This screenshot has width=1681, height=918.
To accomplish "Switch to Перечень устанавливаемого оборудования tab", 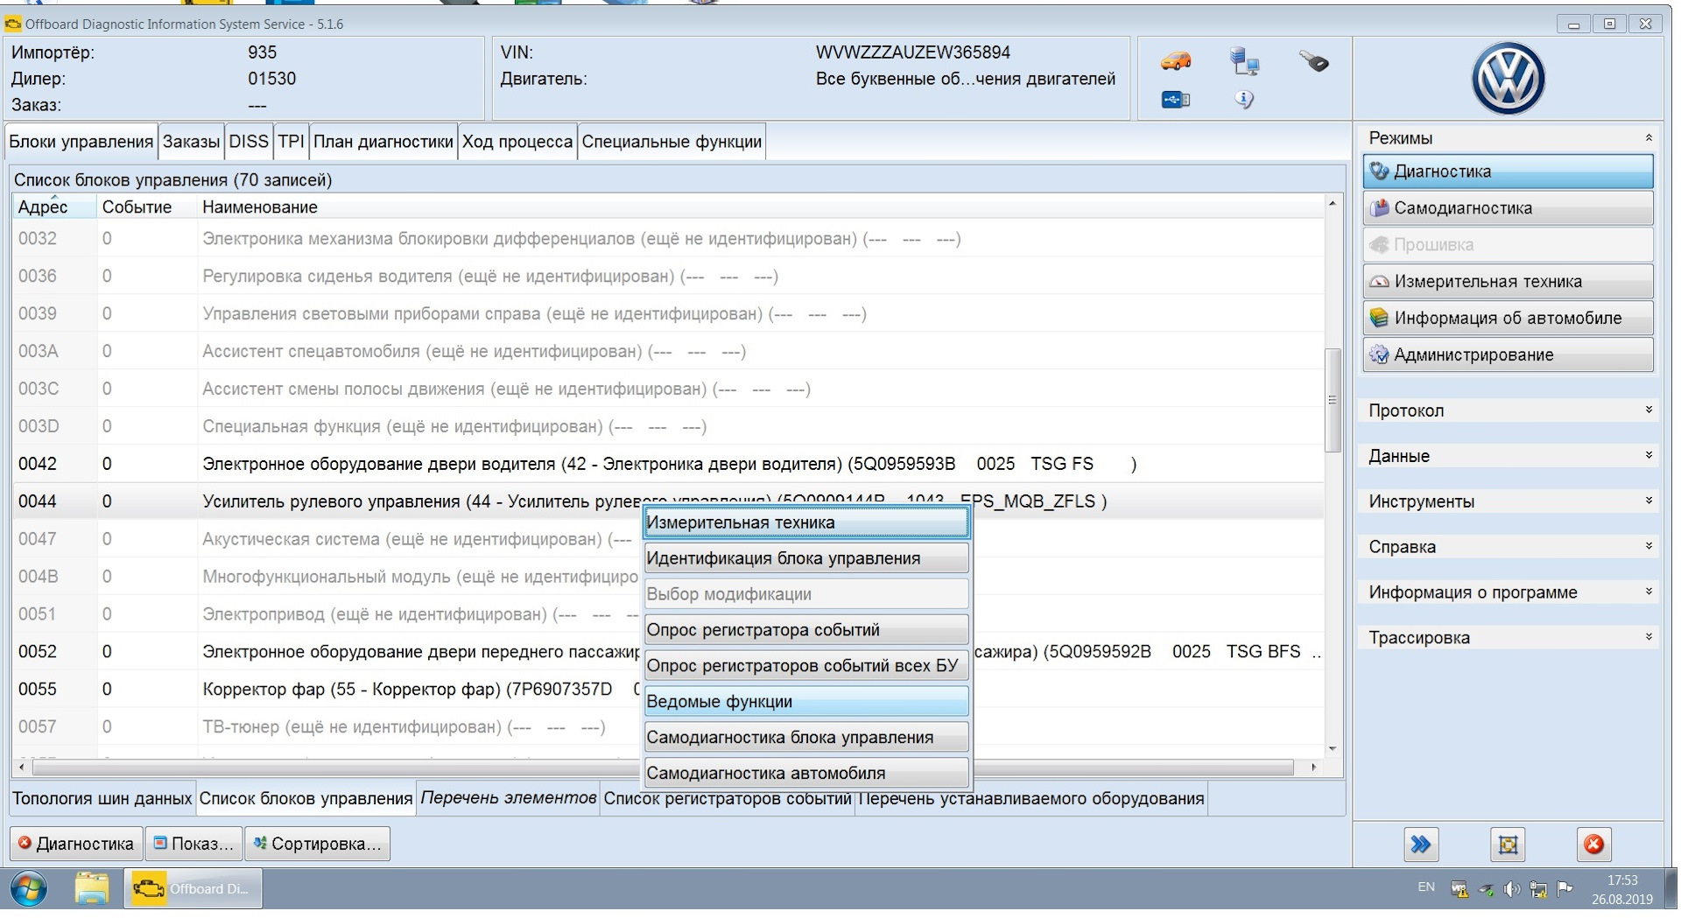I will [x=1031, y=799].
